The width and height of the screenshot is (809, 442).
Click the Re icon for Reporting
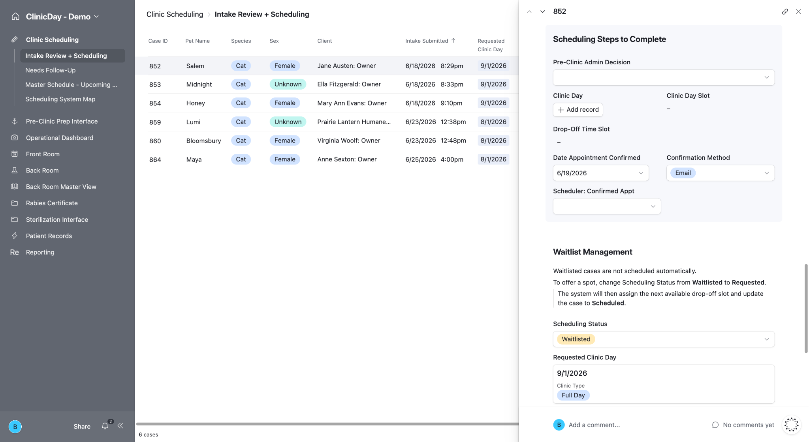point(15,252)
